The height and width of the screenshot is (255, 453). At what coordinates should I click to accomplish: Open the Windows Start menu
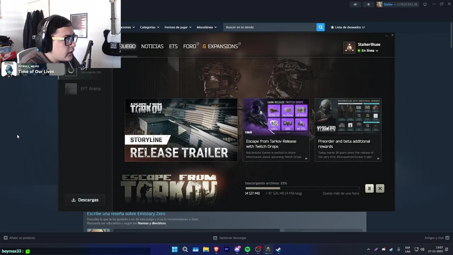[x=174, y=249]
